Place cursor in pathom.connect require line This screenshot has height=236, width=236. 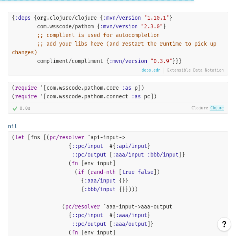84,96
